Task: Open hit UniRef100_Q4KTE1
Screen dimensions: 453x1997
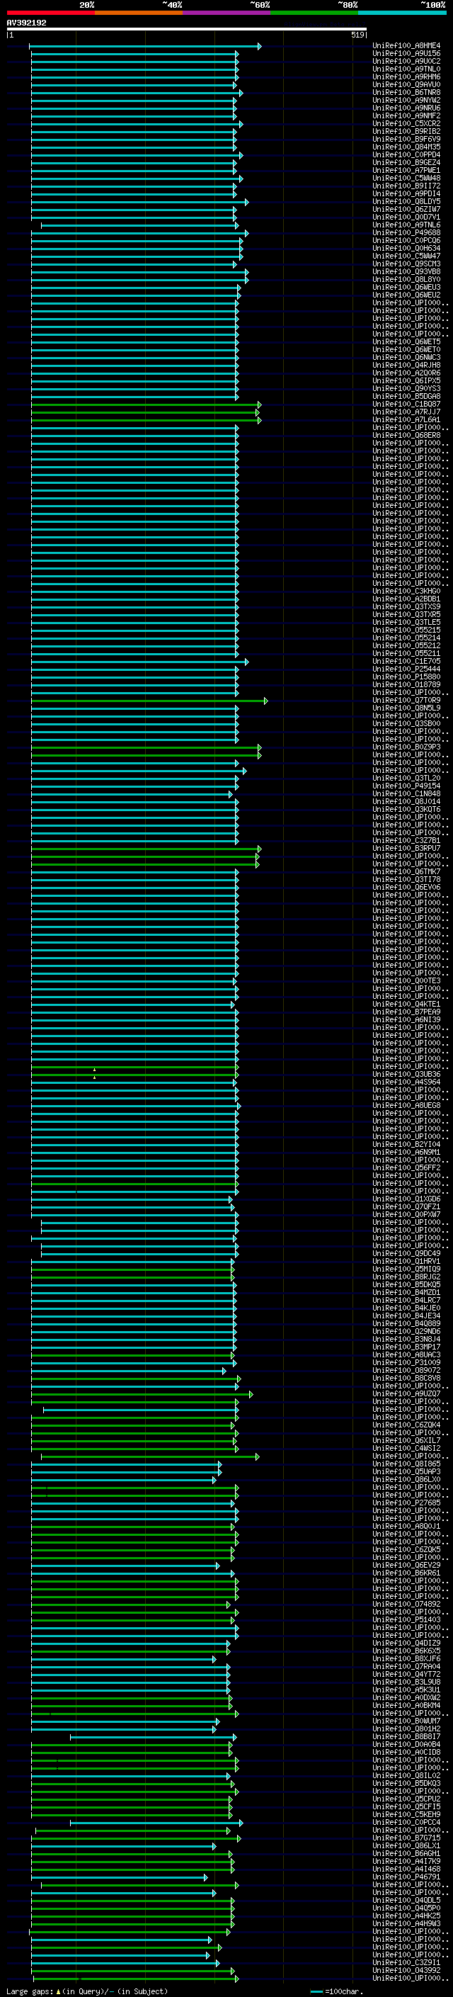Action: point(406,1004)
